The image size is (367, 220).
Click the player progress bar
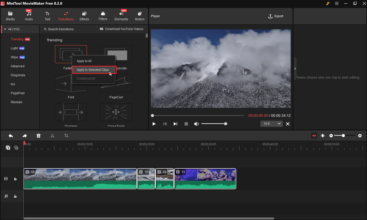coord(197,116)
